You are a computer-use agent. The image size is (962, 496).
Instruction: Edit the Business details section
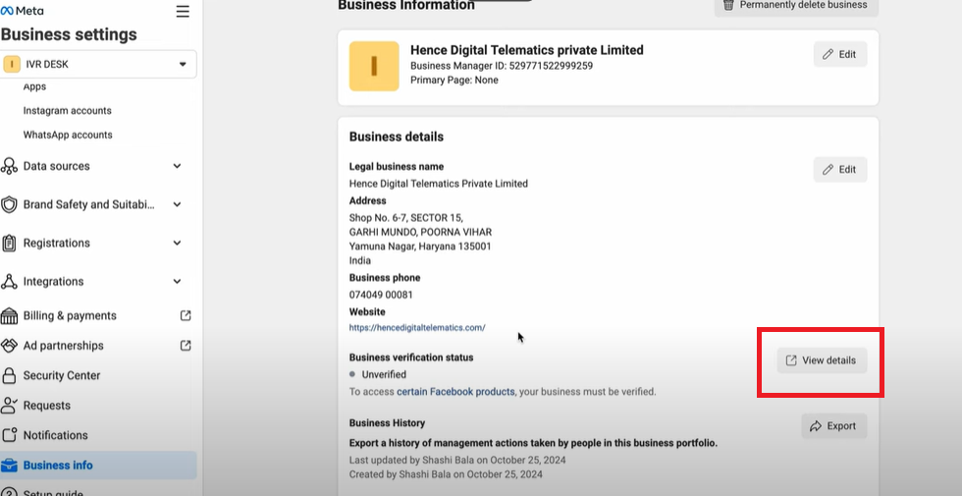tap(840, 169)
